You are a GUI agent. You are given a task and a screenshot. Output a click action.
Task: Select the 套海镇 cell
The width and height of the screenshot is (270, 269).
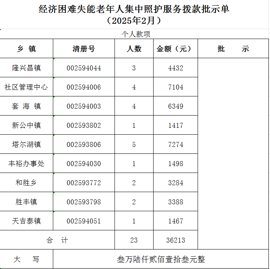[x=26, y=106]
